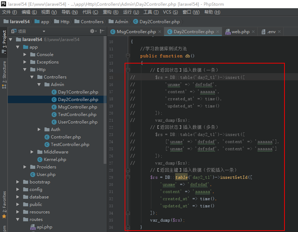Open UserController.php from project tree

click(78, 122)
